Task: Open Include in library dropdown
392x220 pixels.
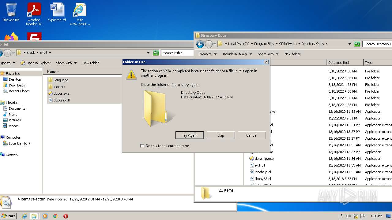Action: click(237, 54)
